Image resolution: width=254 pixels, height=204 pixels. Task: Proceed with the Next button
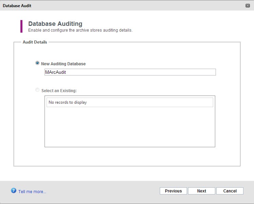202,191
